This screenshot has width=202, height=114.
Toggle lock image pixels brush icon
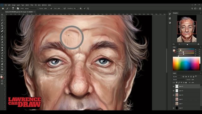click(x=179, y=82)
